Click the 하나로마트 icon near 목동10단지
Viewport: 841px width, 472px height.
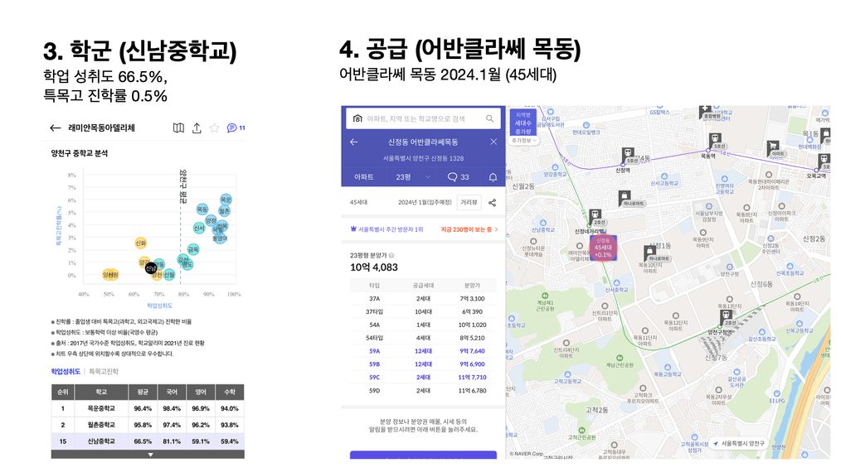point(649,252)
